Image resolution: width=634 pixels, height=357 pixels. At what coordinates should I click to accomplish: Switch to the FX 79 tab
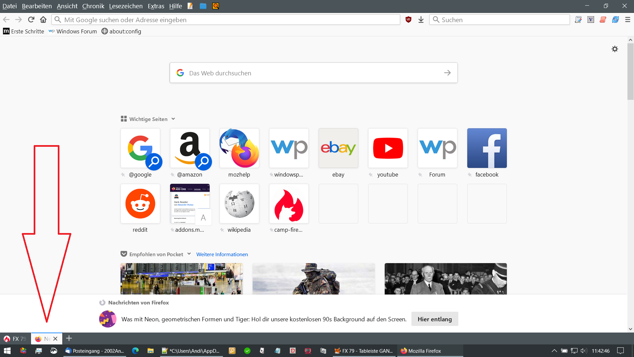click(x=15, y=338)
